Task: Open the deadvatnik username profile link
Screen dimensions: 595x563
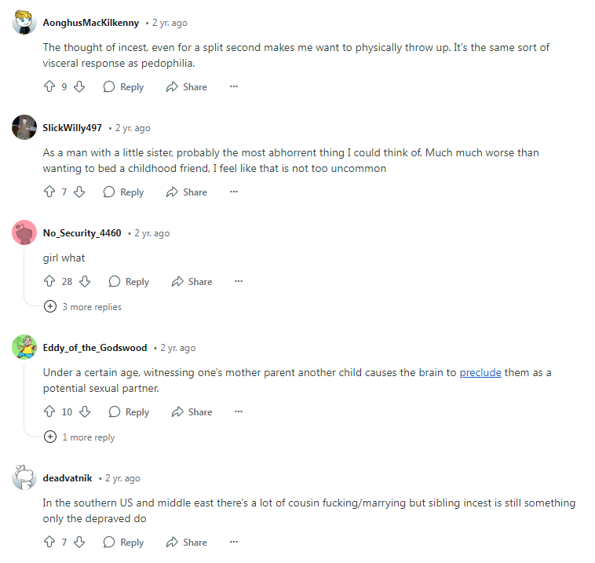Action: [68, 478]
